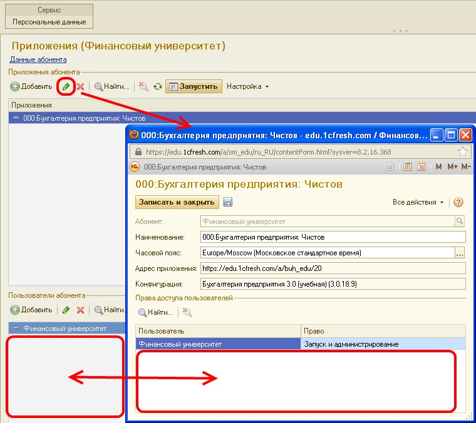Click Добавить in Пользователи абонента toolbar
The width and height of the screenshot is (476, 423).
pos(31,310)
